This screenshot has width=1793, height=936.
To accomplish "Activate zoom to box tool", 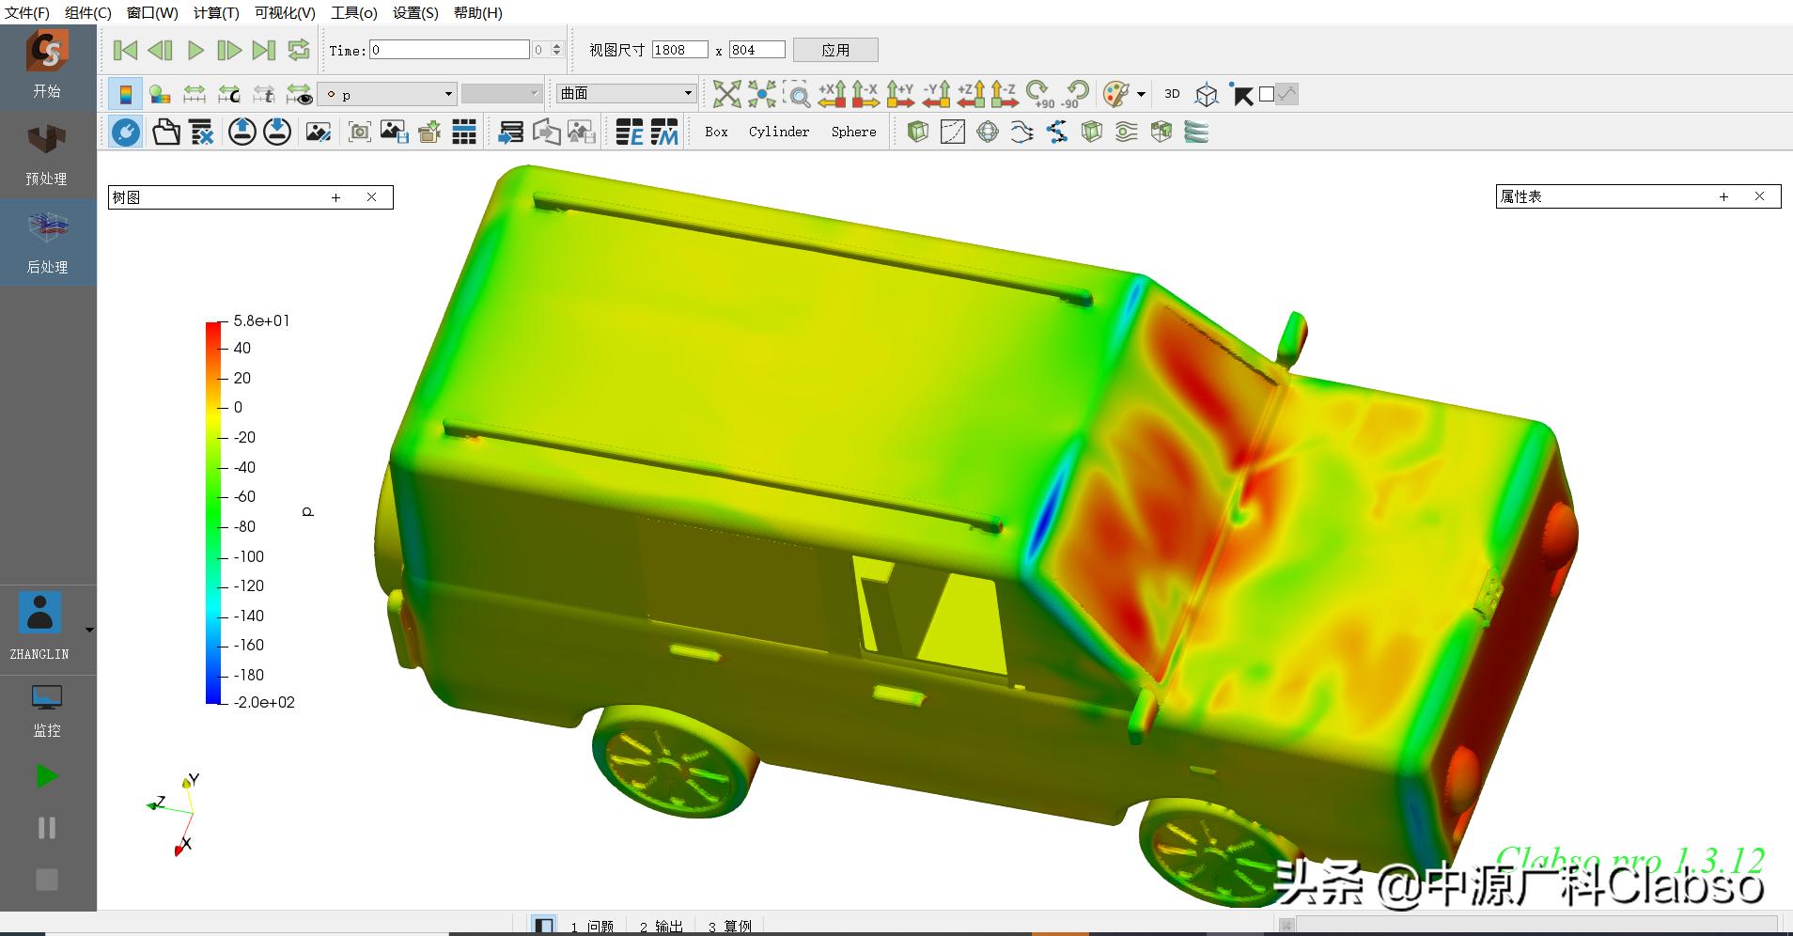I will pos(797,94).
